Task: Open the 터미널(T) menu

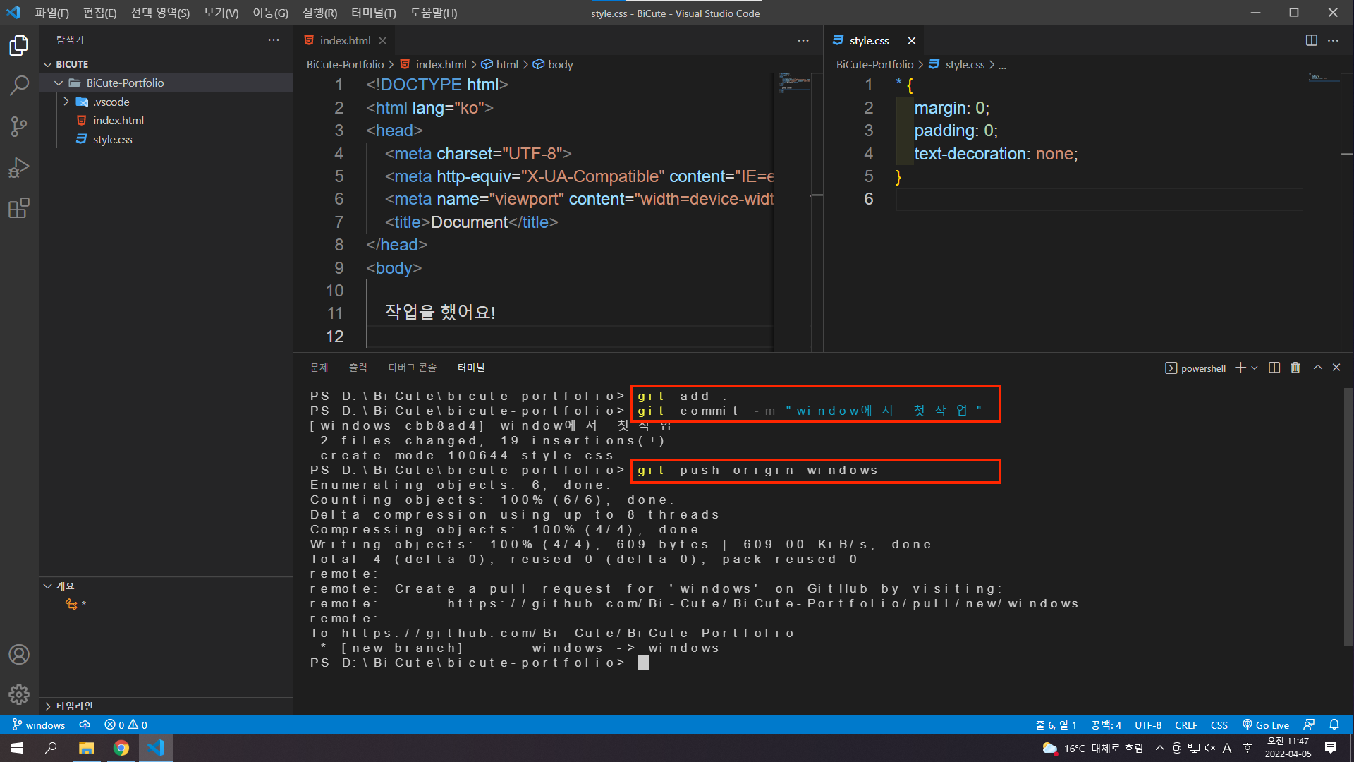Action: (x=373, y=13)
